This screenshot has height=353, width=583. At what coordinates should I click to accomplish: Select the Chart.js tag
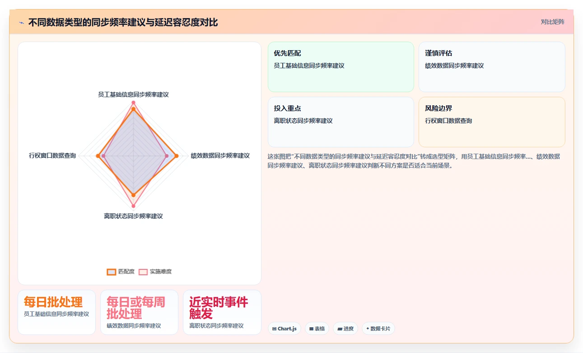(x=285, y=329)
